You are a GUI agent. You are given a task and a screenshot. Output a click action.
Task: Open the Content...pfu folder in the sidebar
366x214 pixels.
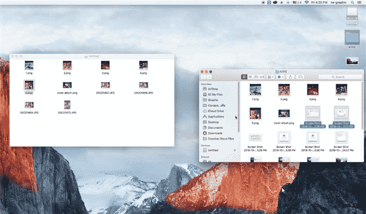(216, 105)
